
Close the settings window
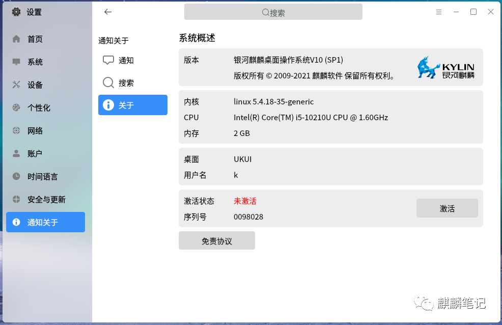point(491,12)
